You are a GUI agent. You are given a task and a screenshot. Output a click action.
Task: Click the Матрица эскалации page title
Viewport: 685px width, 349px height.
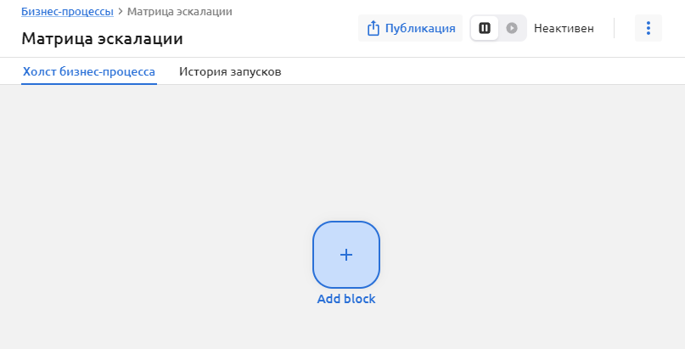coord(102,39)
